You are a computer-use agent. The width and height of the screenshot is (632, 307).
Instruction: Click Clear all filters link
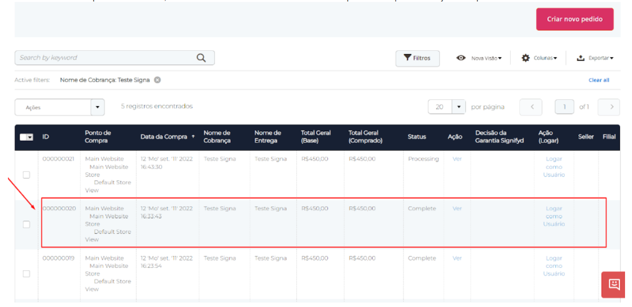(599, 80)
